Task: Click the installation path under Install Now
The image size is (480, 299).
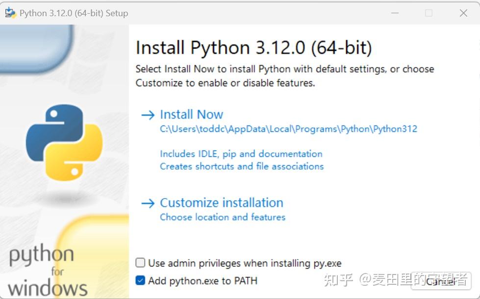Action: pyautogui.click(x=288, y=129)
